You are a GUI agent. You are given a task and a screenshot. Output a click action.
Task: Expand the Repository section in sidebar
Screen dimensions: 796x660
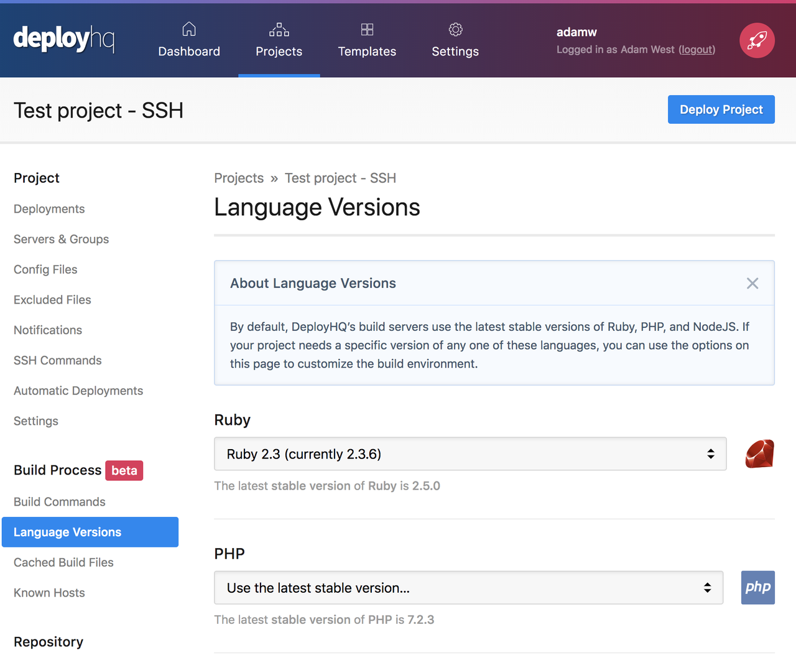(x=48, y=642)
